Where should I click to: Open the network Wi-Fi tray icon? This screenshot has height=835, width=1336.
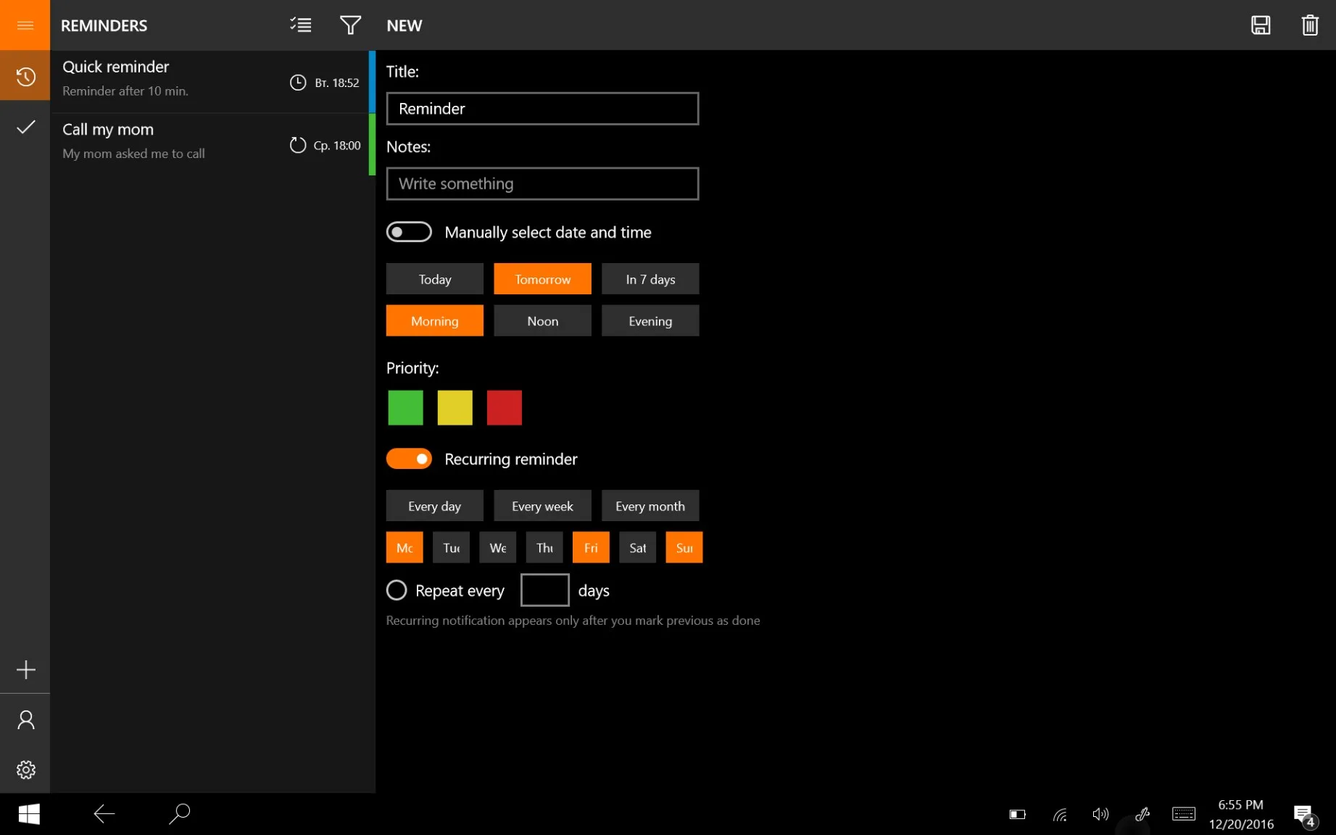(1060, 815)
